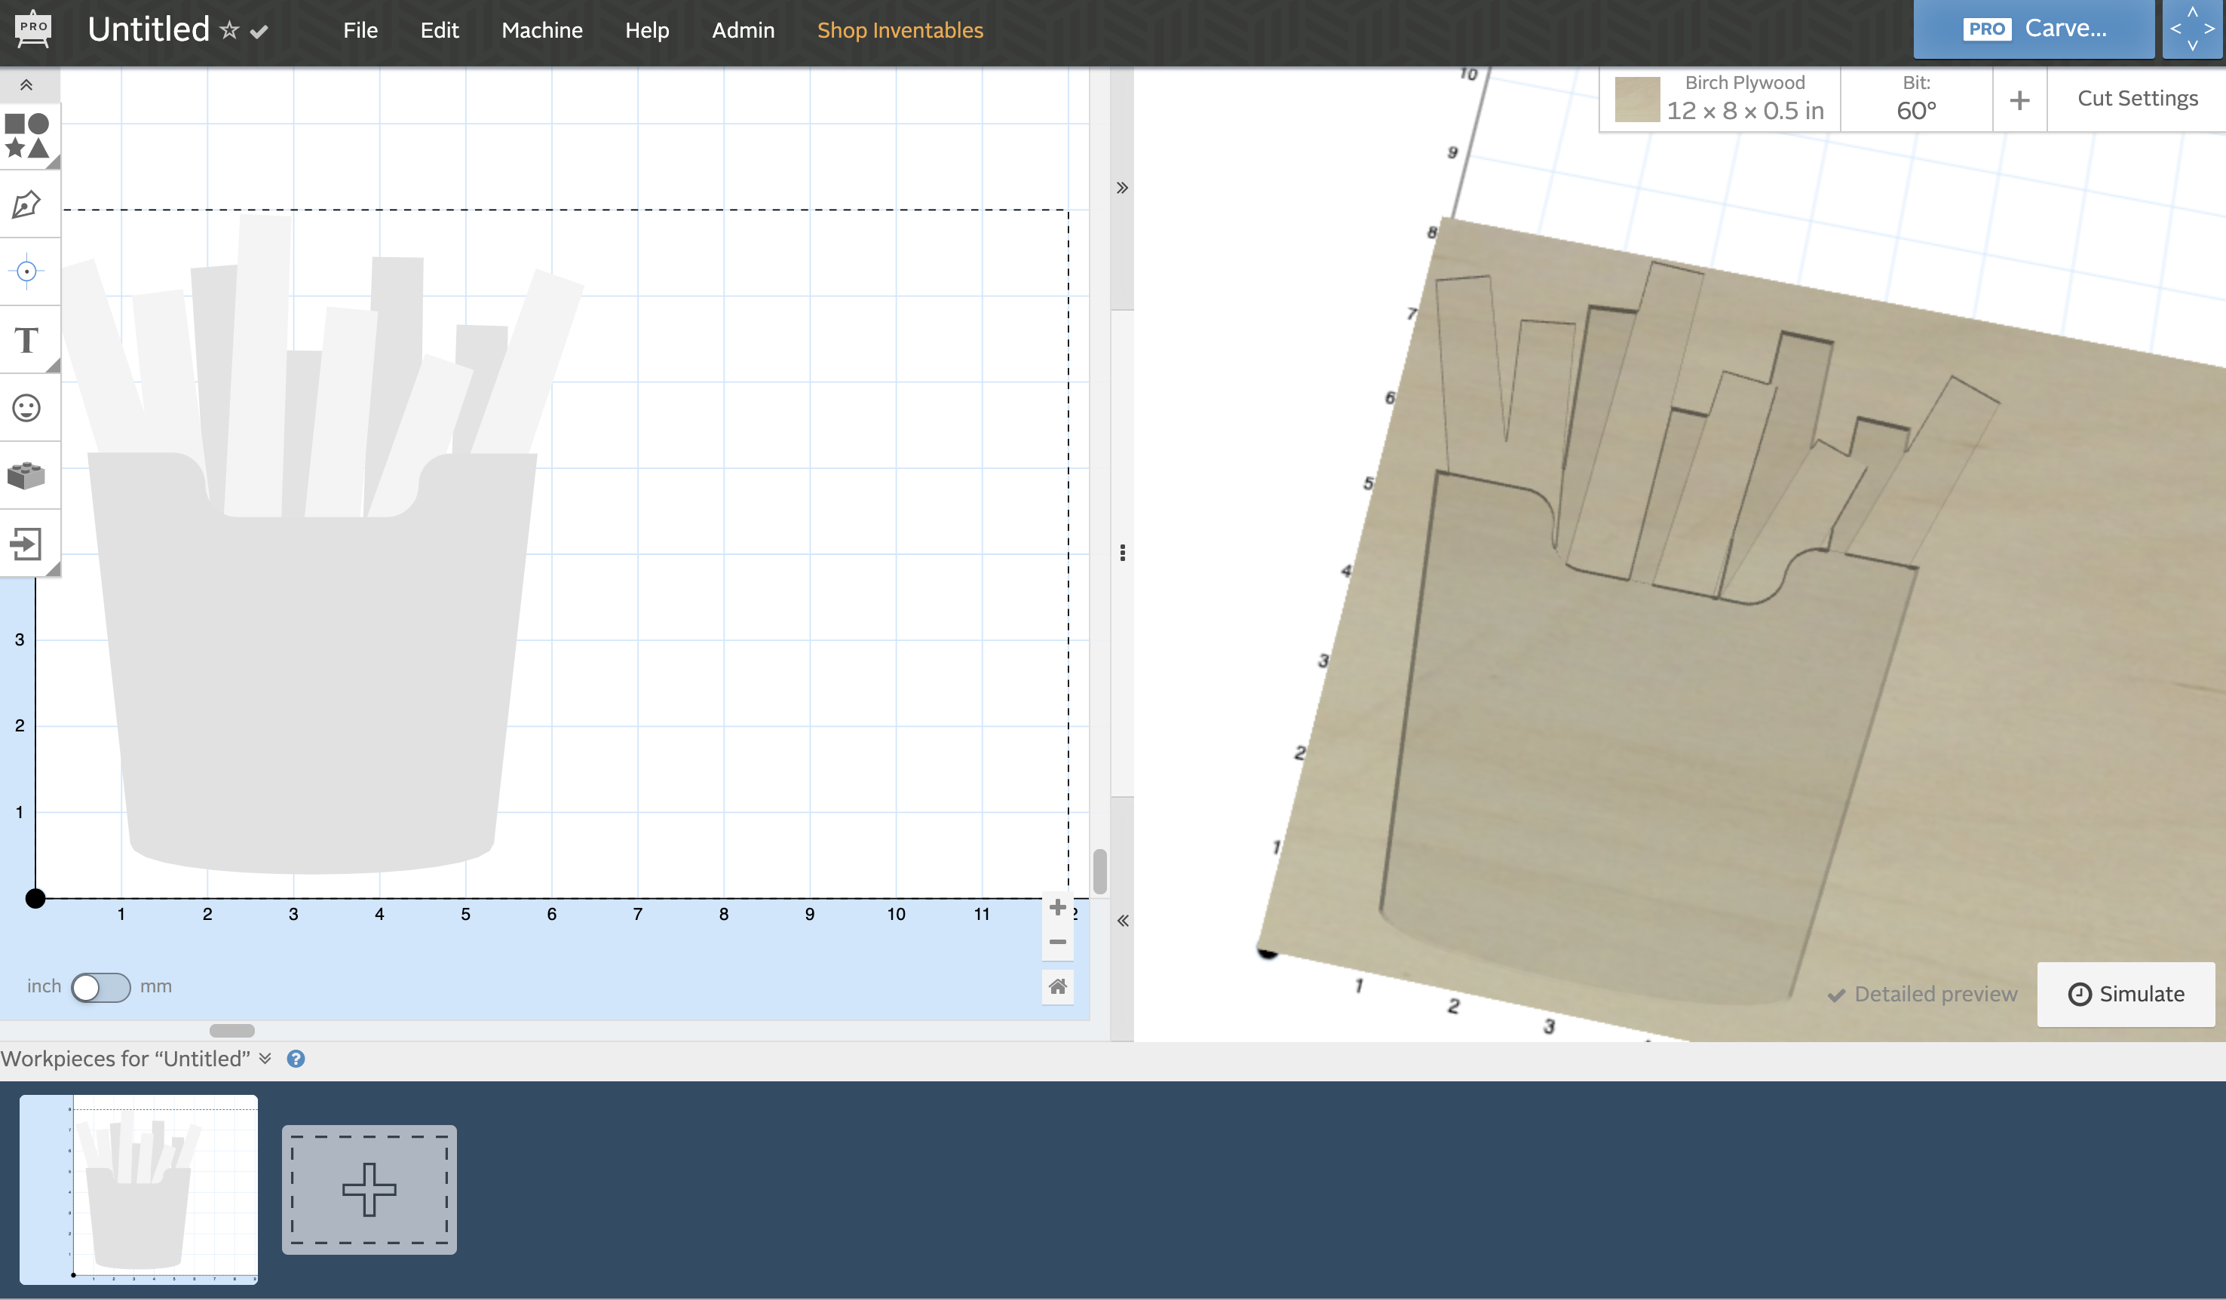
Task: Click the PRO Carve button
Action: pos(2034,29)
